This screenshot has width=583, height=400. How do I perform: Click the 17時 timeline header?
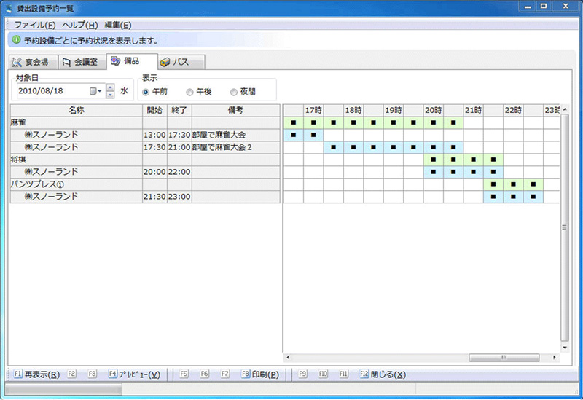point(313,111)
